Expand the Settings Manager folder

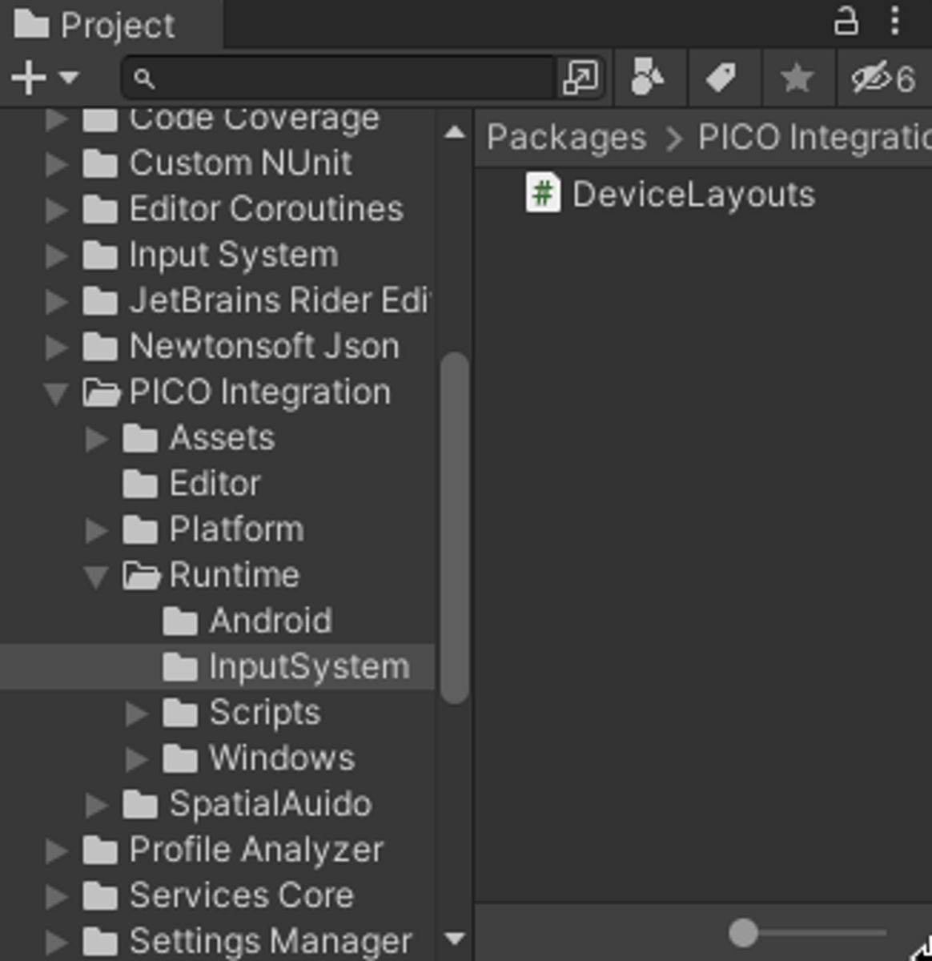[x=56, y=941]
